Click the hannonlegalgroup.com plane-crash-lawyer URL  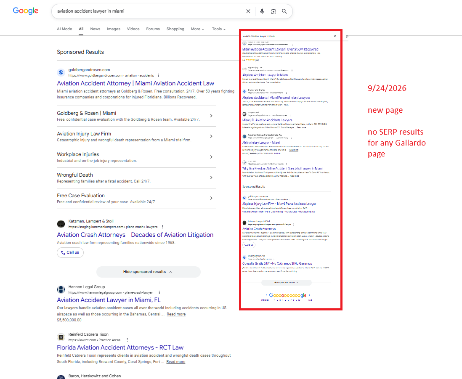click(111, 292)
